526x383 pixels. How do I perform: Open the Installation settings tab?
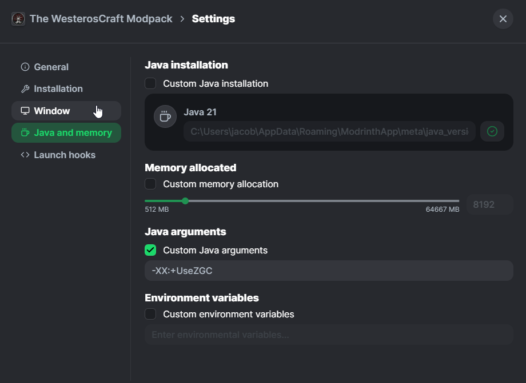66,88
